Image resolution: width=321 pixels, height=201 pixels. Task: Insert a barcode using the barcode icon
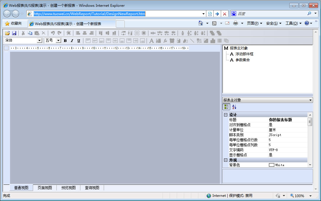pos(220,41)
